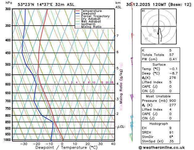Click the StmDir value 6°

pyautogui.click(x=171, y=137)
